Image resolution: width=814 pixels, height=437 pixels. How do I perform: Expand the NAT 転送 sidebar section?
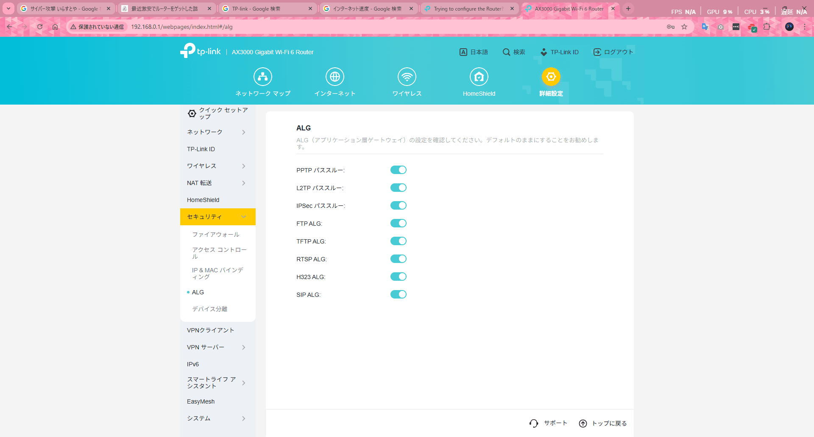pos(216,183)
